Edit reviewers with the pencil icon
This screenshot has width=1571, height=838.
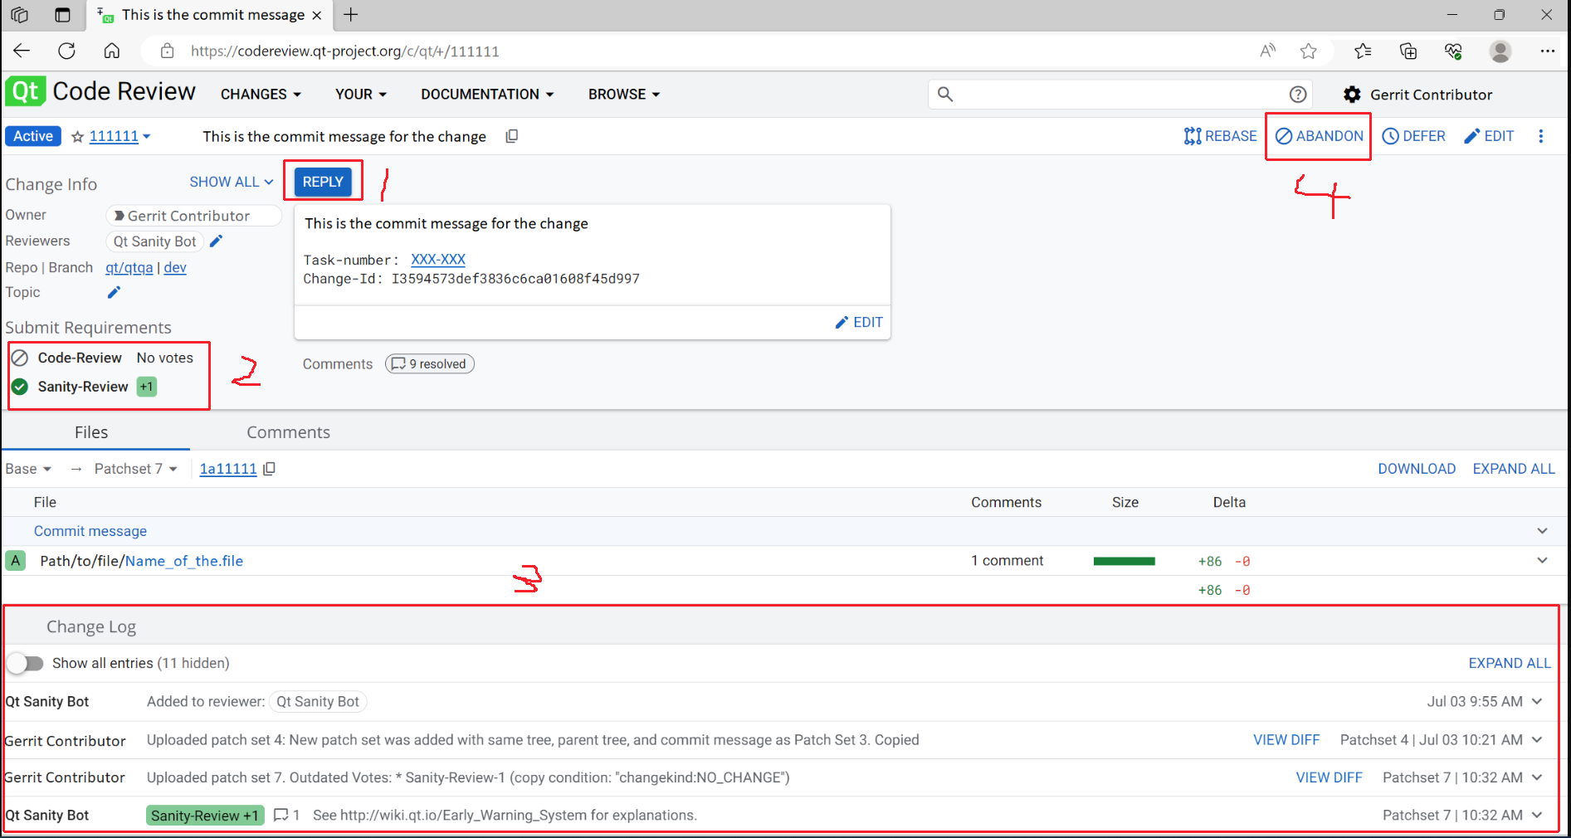[x=217, y=241]
